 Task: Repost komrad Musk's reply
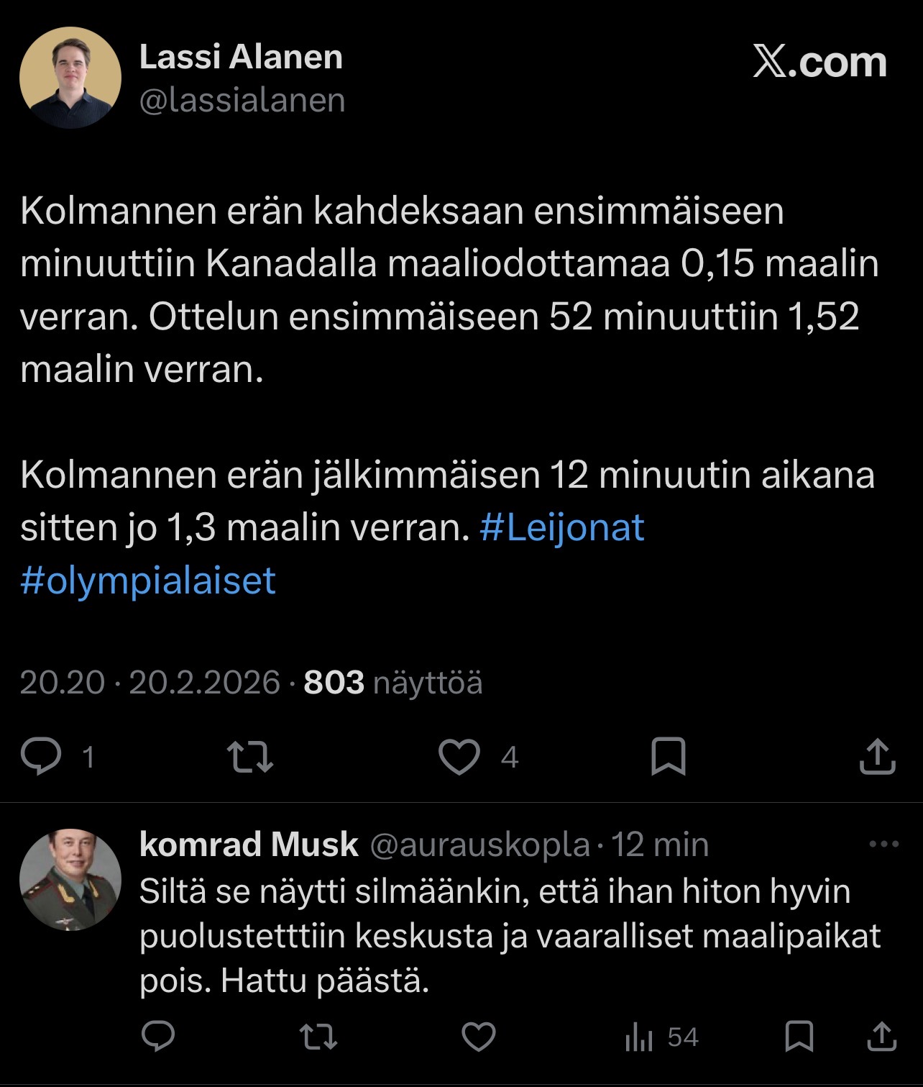[x=318, y=1037]
